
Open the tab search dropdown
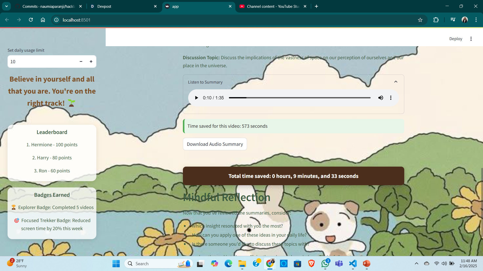click(6, 6)
